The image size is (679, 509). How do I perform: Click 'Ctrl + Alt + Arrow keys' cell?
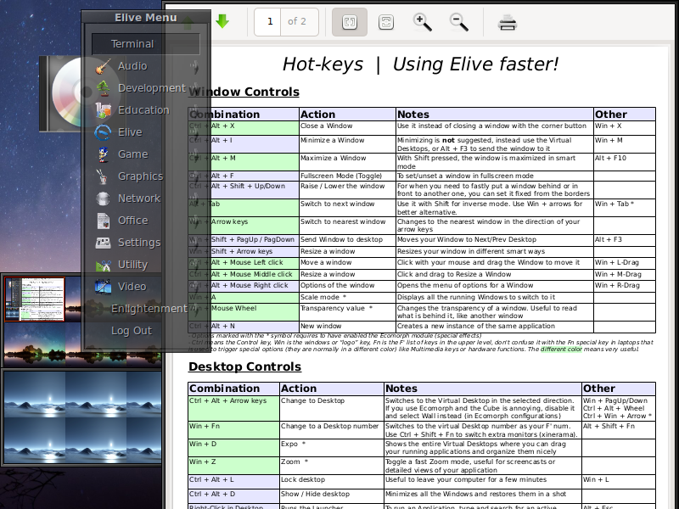pos(233,408)
